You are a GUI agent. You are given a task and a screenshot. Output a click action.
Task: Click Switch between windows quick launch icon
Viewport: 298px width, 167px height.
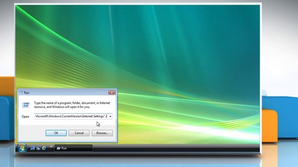[38, 148]
